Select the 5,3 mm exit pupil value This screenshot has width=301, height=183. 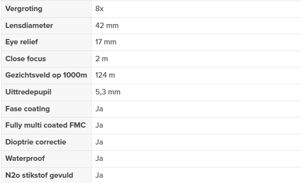[x=108, y=92]
